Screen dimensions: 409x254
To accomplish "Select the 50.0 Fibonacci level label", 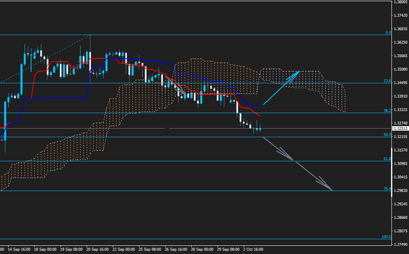I will coord(387,135).
